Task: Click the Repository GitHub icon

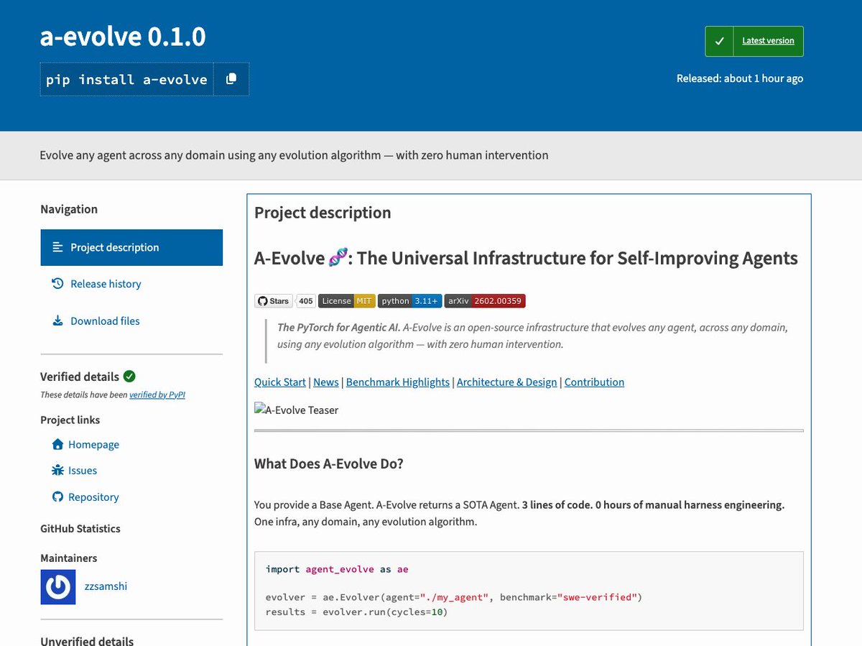Action: [x=58, y=497]
